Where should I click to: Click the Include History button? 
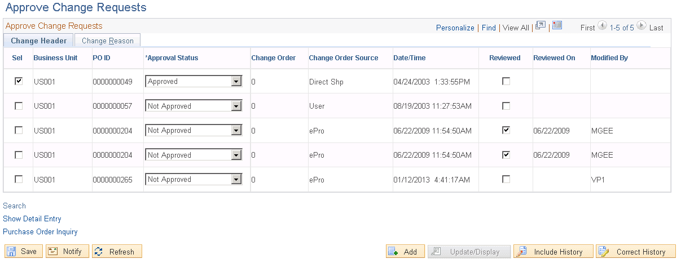tap(553, 252)
